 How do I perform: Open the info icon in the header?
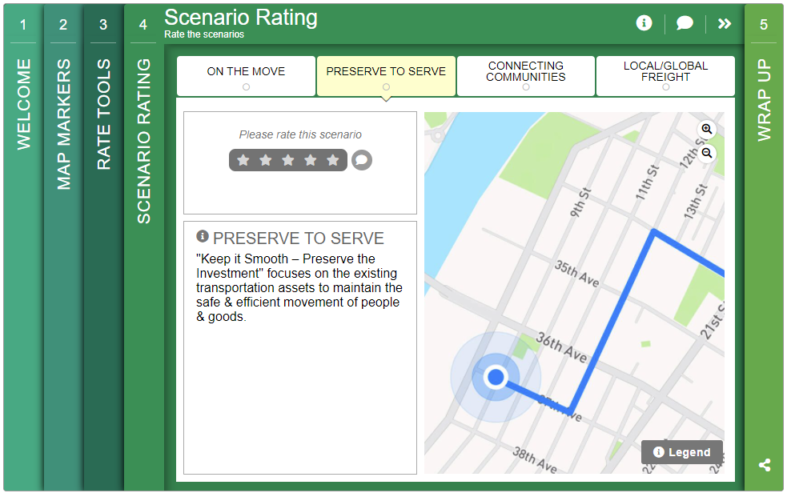coord(644,23)
